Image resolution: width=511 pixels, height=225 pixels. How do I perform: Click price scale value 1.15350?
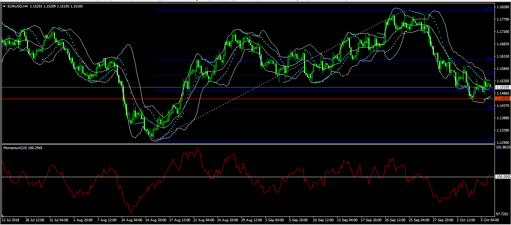(502, 81)
